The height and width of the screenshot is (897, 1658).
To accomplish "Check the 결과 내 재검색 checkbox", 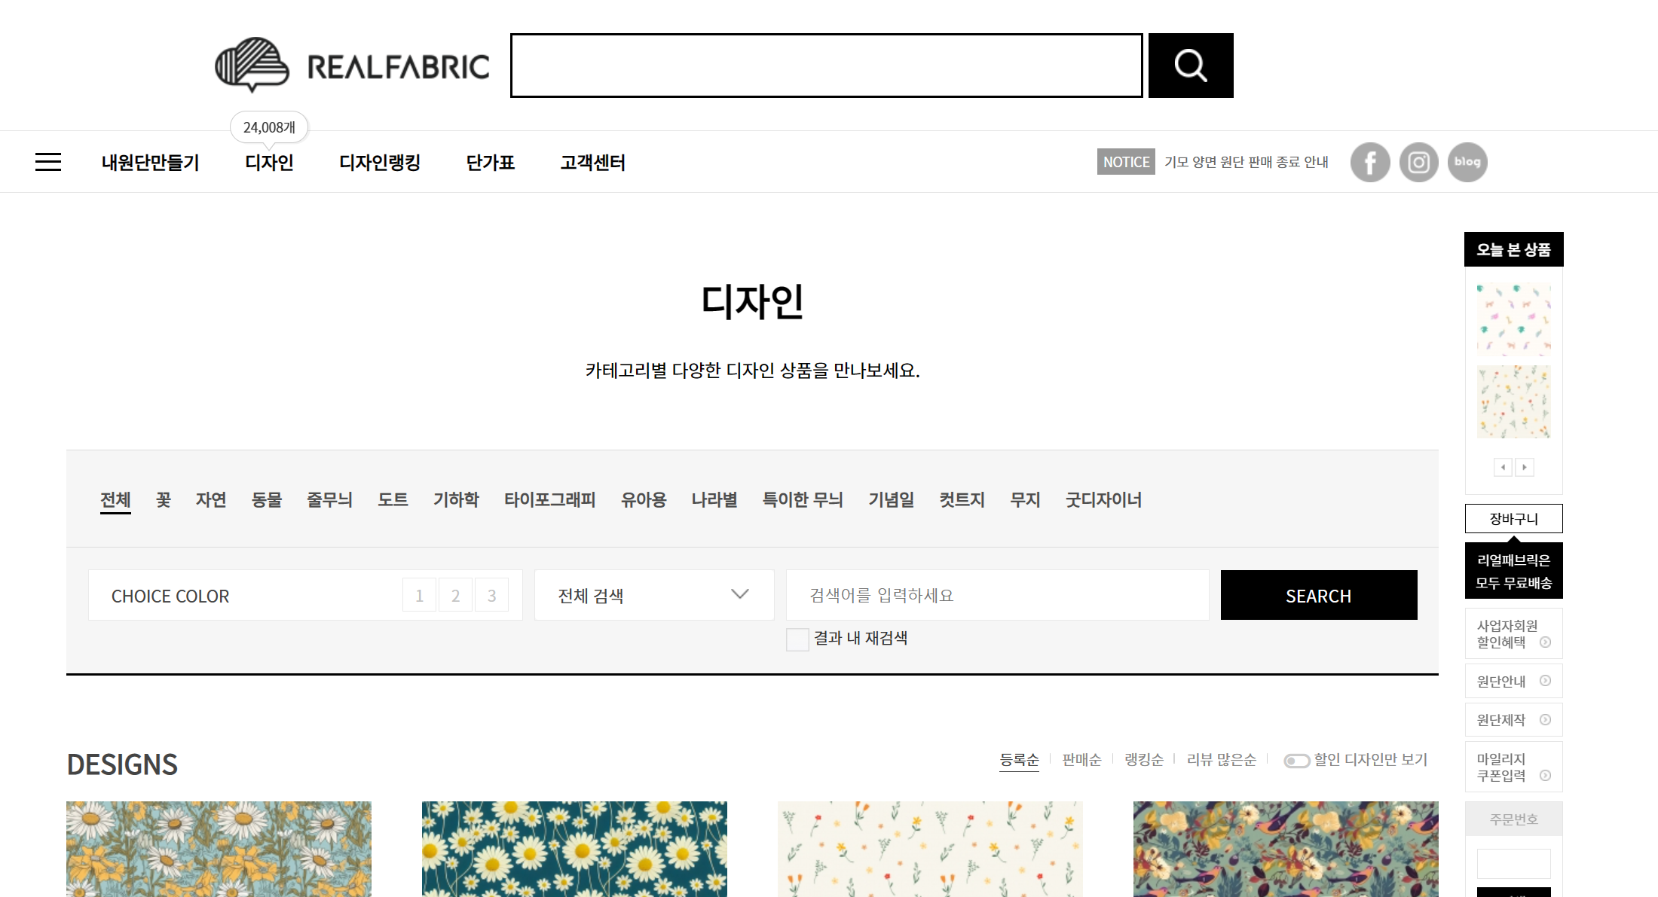I will click(x=797, y=639).
